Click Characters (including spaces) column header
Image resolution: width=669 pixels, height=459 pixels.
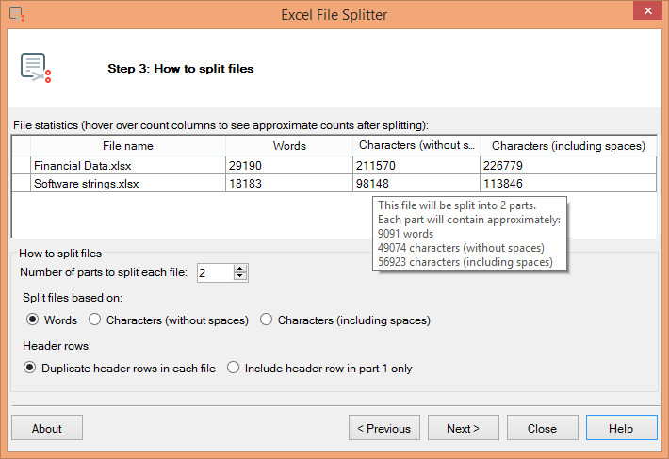(x=568, y=146)
